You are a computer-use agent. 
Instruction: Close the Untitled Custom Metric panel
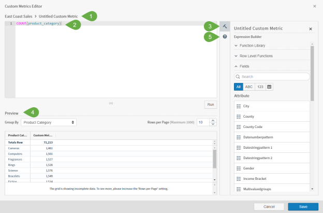point(311,29)
